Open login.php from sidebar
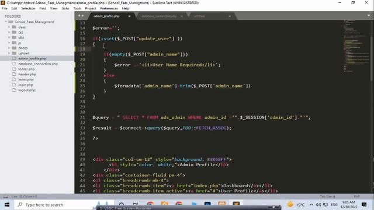Screen dimensions: 374x210 [26, 85]
